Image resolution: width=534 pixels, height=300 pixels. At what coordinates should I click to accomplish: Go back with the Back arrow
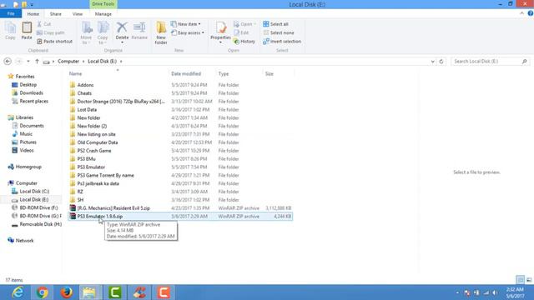click(x=8, y=61)
